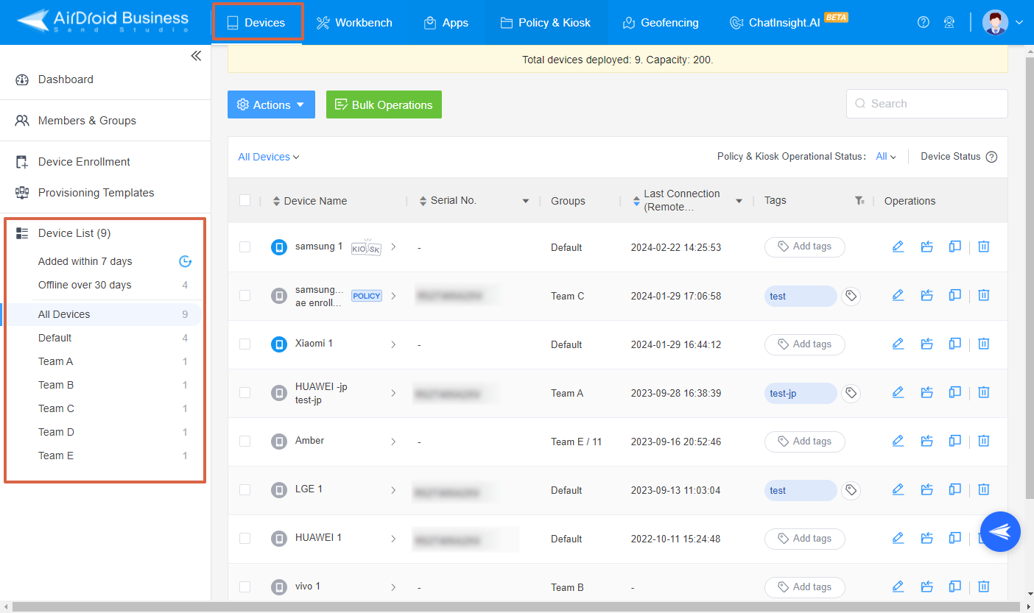Delete the Amber device trash icon

click(983, 441)
